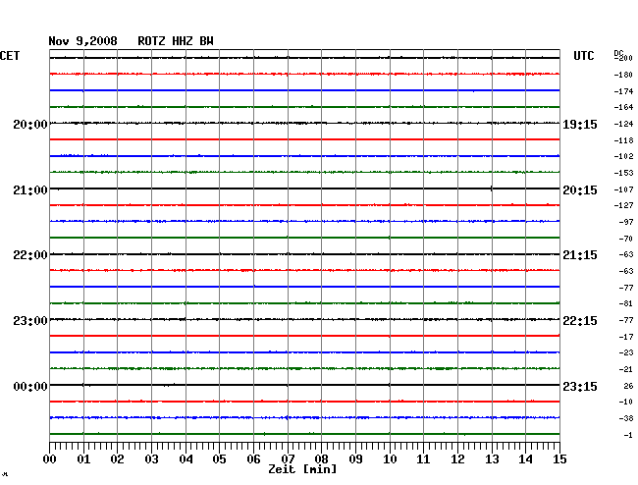Select the 22:00 CET time label
Screen dimensions: 638x485
pos(30,255)
